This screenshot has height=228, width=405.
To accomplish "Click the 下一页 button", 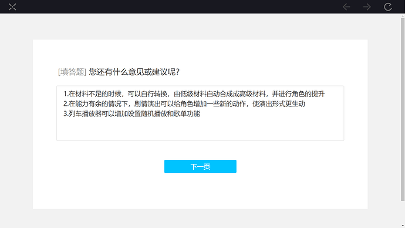I will click(x=200, y=166).
